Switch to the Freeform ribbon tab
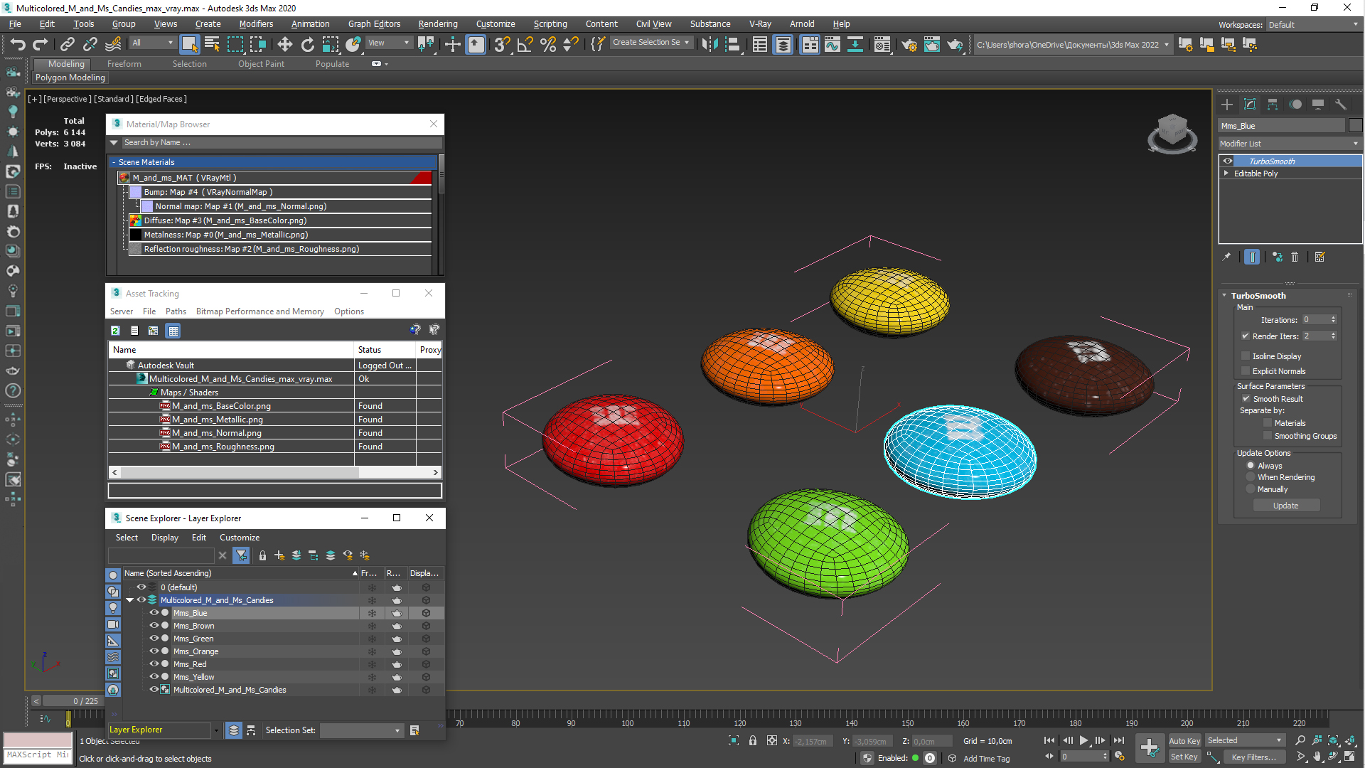Screen dimensions: 1365x768 [x=124, y=64]
